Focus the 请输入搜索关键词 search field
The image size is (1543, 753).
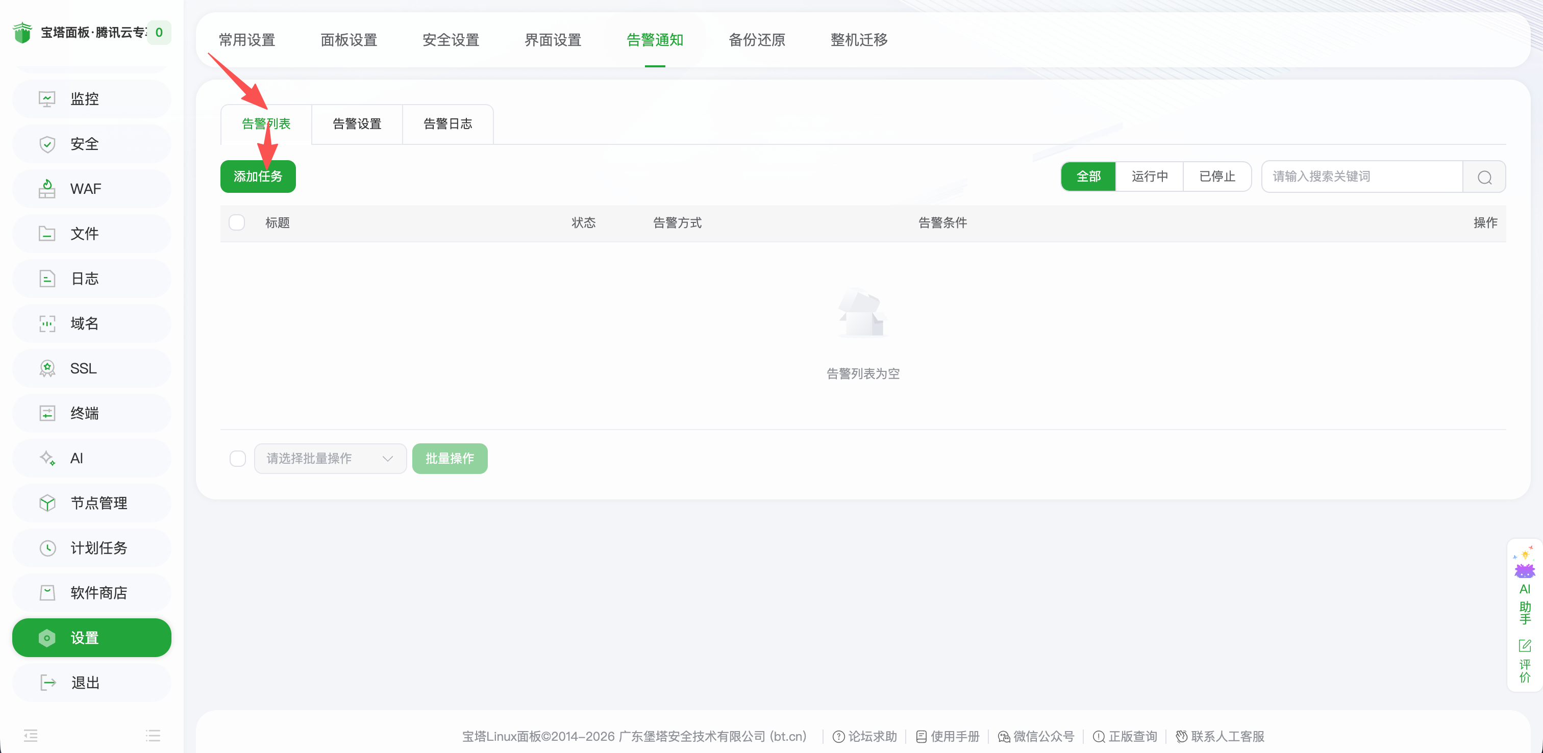pos(1362,177)
